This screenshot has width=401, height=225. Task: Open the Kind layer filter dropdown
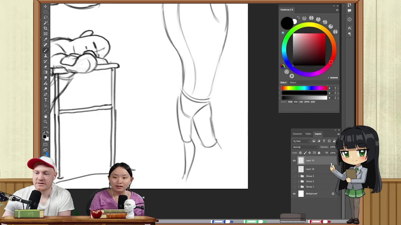[301, 141]
